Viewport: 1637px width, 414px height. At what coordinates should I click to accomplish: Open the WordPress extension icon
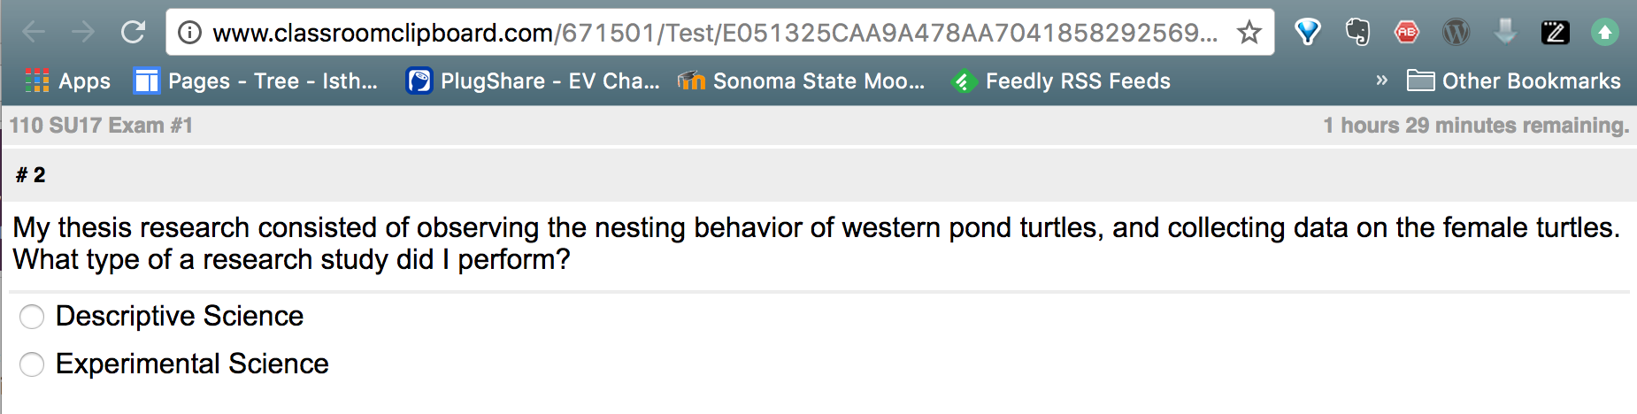(1456, 33)
